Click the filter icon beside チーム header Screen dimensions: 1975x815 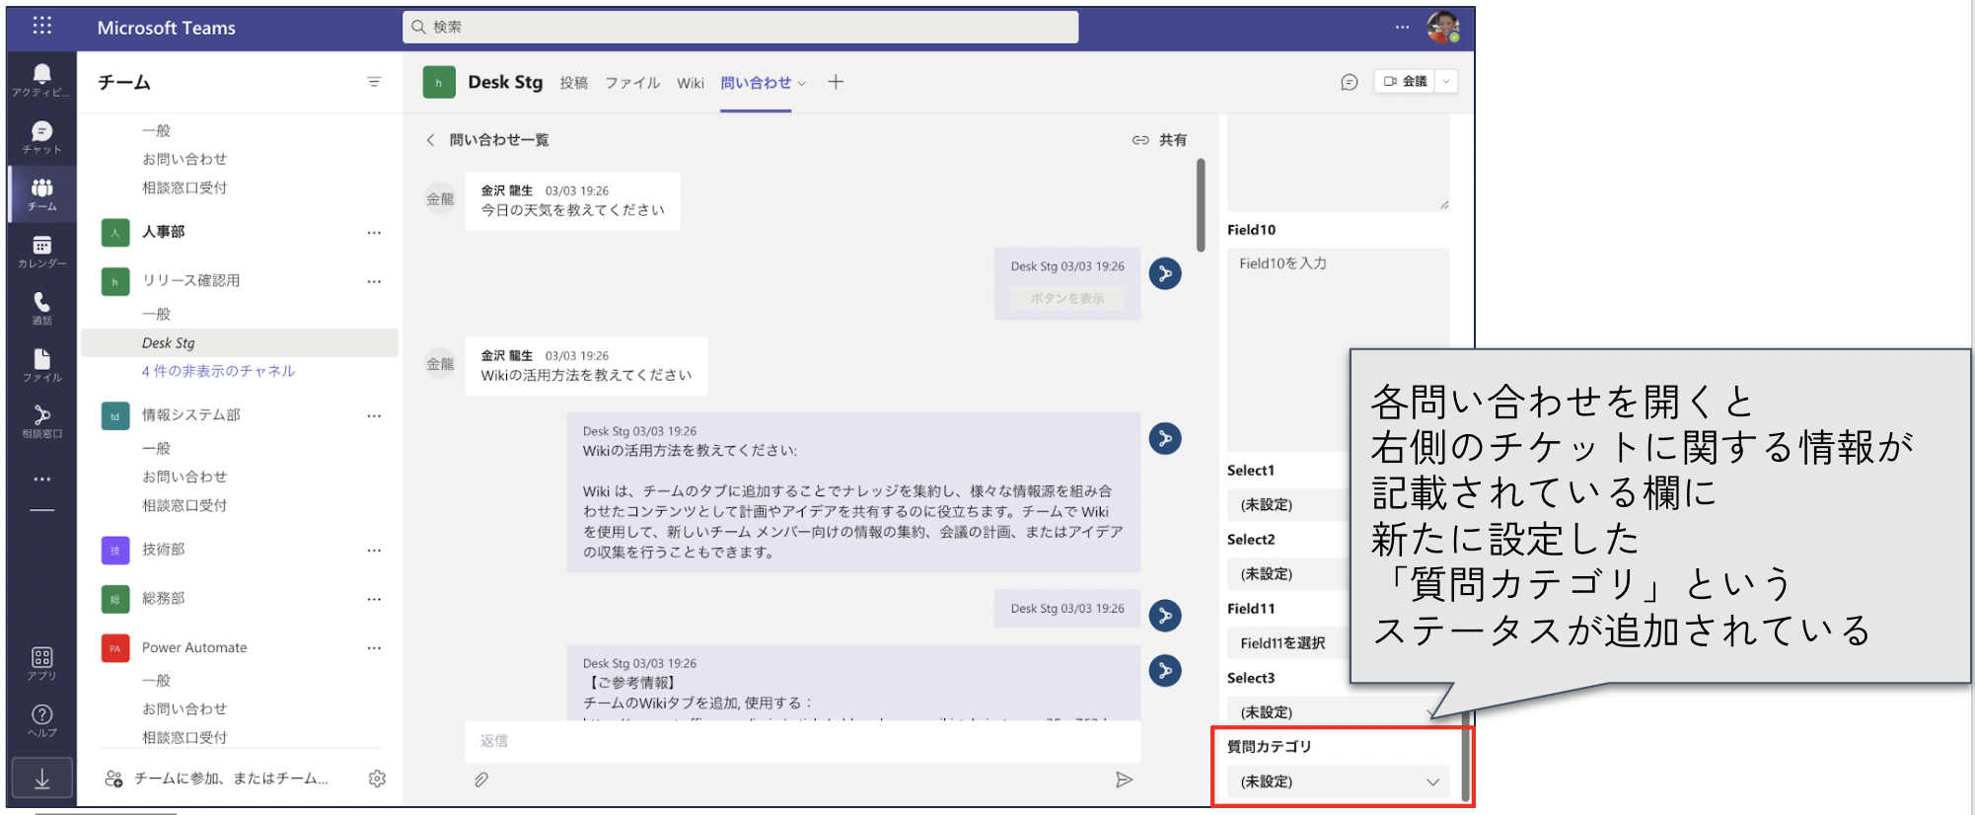374,82
